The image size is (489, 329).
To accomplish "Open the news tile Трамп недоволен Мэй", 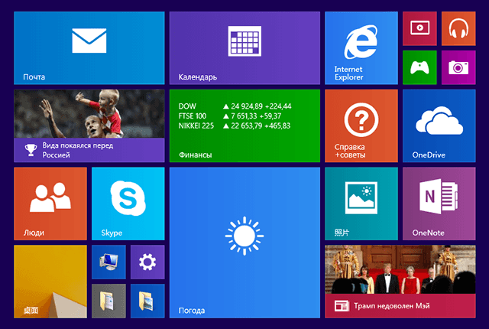I will point(400,282).
